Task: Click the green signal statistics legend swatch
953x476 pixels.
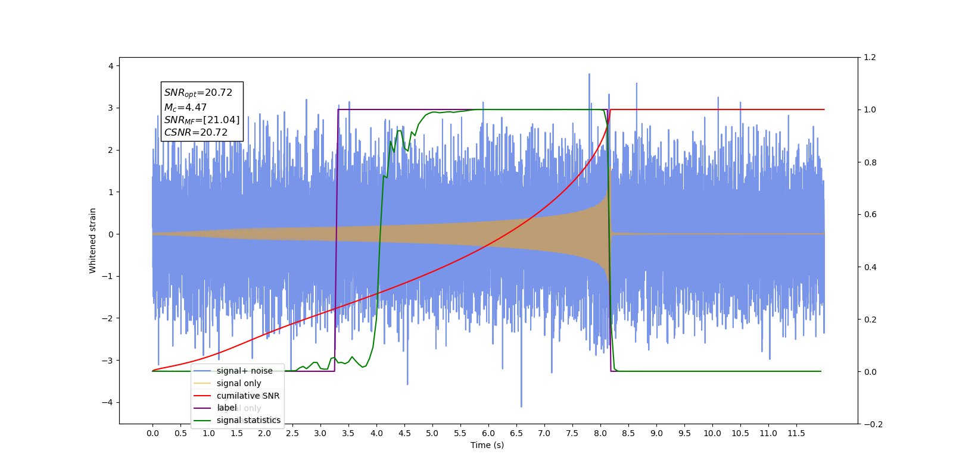Action: tap(203, 421)
